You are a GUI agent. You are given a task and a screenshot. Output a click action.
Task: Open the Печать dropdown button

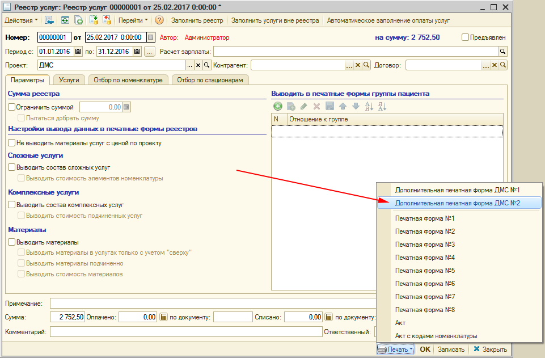click(x=395, y=349)
